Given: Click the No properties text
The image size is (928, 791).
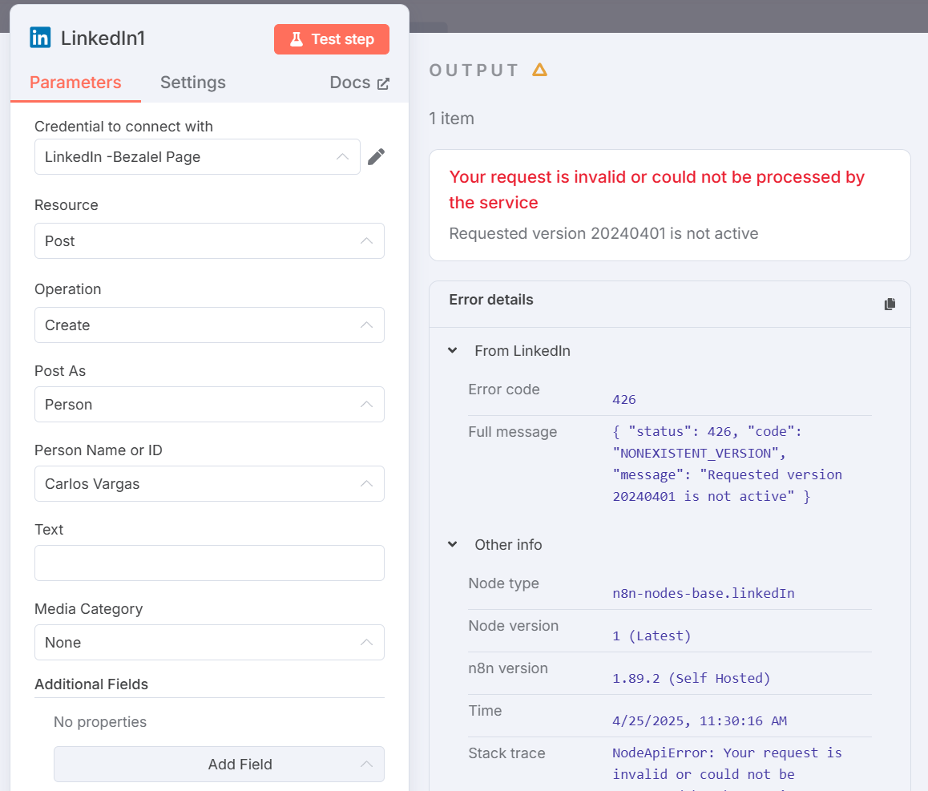Looking at the screenshot, I should pos(100,722).
